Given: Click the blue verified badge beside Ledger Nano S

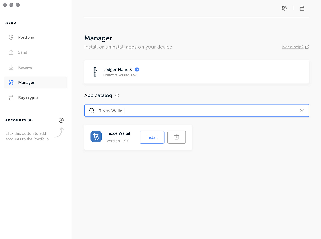Looking at the screenshot, I should coord(137,70).
